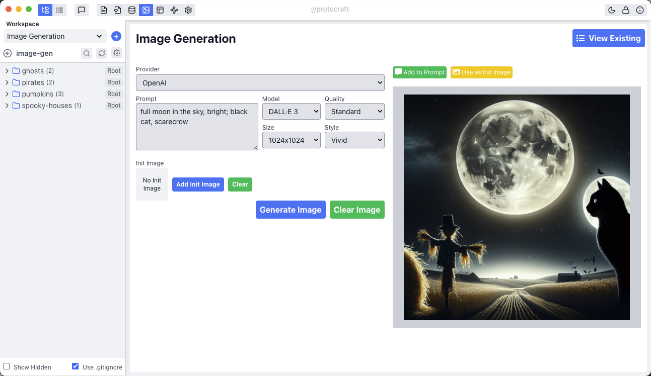Switch to list view icon in toolbar

(59, 10)
